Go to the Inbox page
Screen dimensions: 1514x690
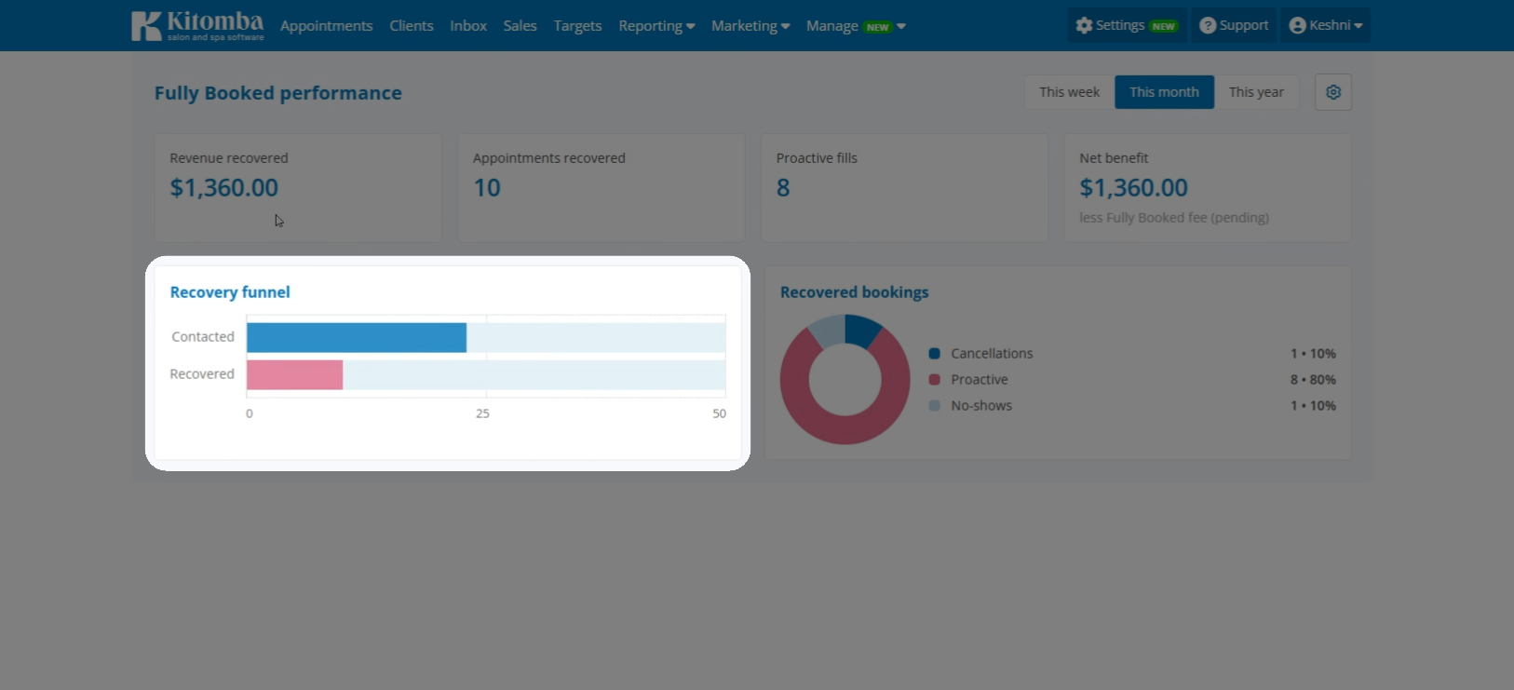point(468,26)
